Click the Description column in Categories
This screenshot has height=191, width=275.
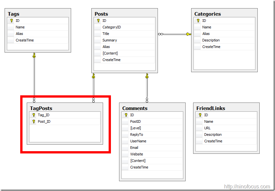point(224,40)
